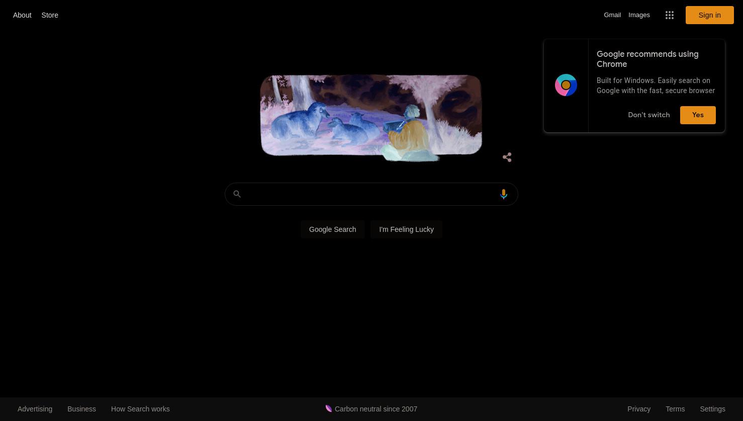Click the 'Built for Windows' description text
Viewport: 743px width, 421px height.
point(656,86)
